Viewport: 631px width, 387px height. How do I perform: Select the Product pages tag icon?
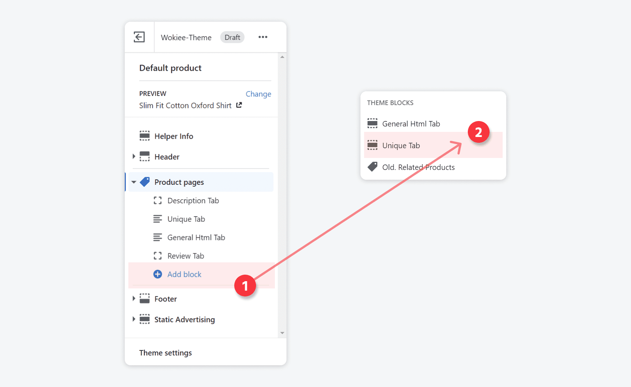(145, 182)
